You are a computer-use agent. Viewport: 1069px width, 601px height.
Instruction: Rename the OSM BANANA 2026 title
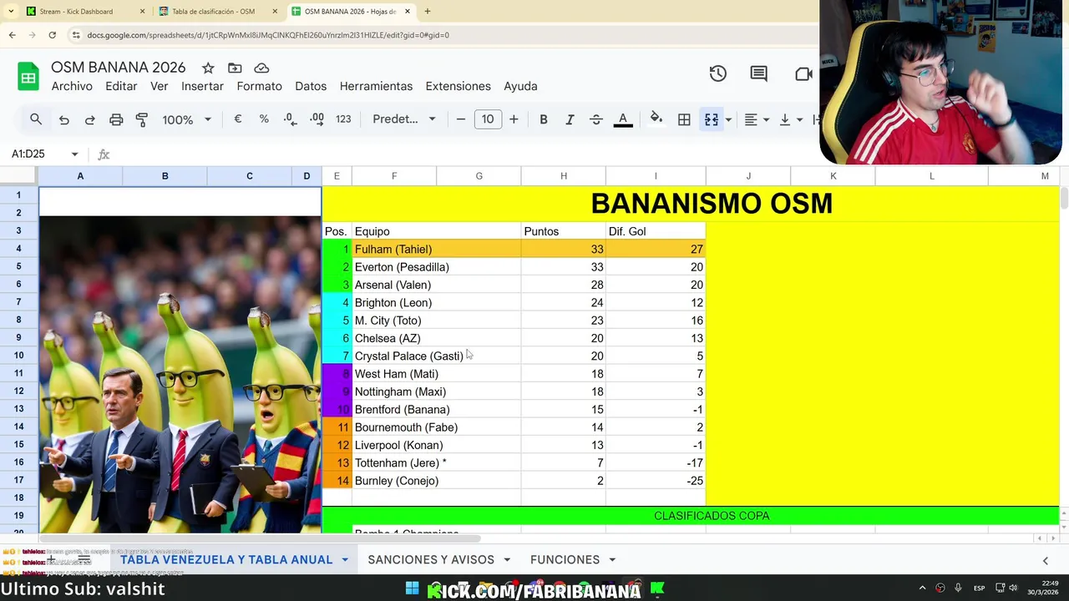tap(118, 68)
